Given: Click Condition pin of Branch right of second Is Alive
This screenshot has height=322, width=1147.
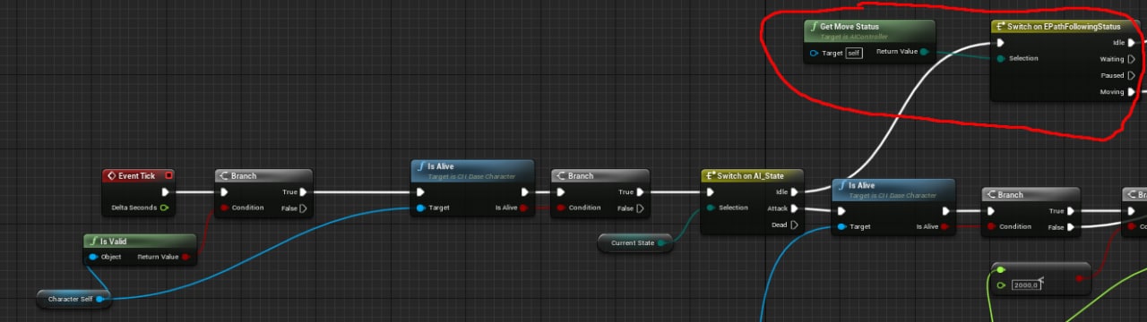Looking at the screenshot, I should [991, 226].
